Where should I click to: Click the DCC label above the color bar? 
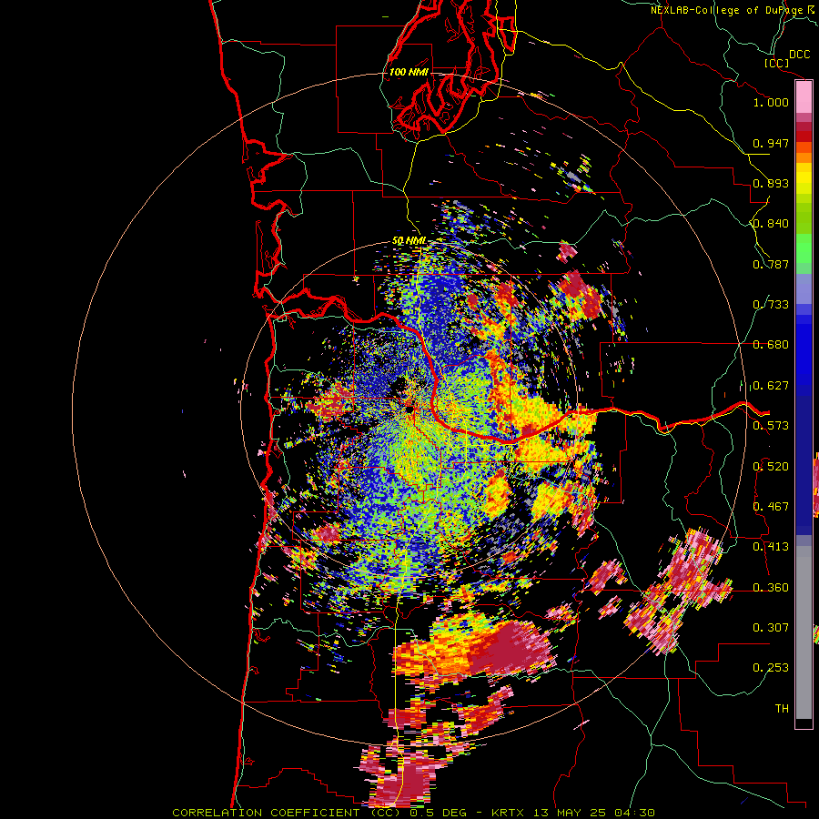pos(799,55)
